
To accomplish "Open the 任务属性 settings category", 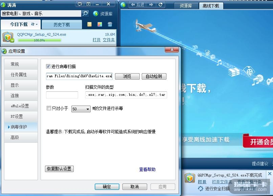I will (21, 75).
